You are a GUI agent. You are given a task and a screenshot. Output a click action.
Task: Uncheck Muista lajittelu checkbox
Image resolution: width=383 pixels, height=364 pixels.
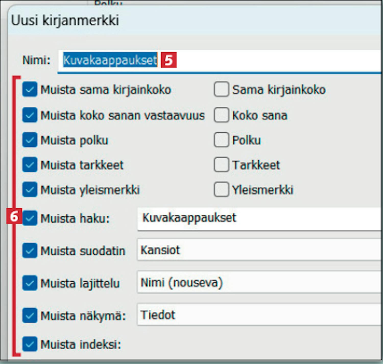click(x=30, y=283)
